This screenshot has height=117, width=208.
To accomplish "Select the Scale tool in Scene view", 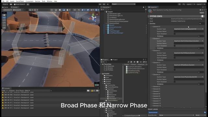I will click(x=4, y=22).
